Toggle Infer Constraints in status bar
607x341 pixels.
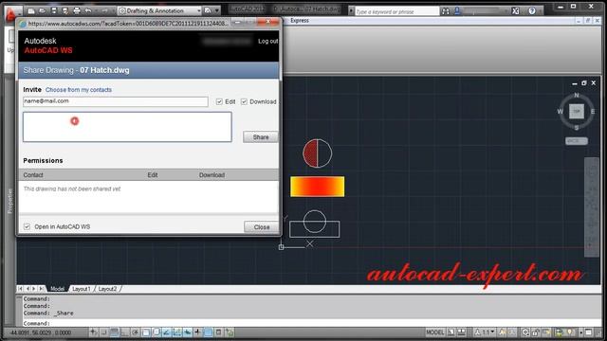93,332
